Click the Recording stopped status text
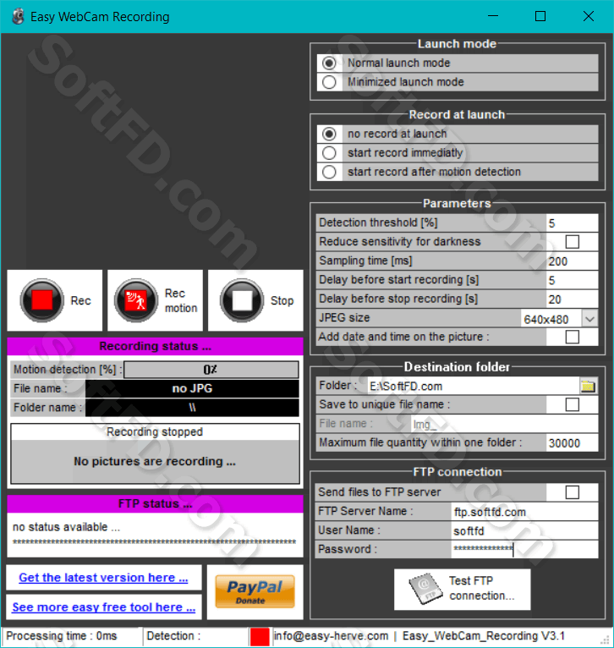Image resolution: width=614 pixels, height=648 pixels. pyautogui.click(x=155, y=432)
